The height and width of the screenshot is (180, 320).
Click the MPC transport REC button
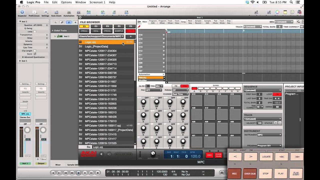pos(209,155)
